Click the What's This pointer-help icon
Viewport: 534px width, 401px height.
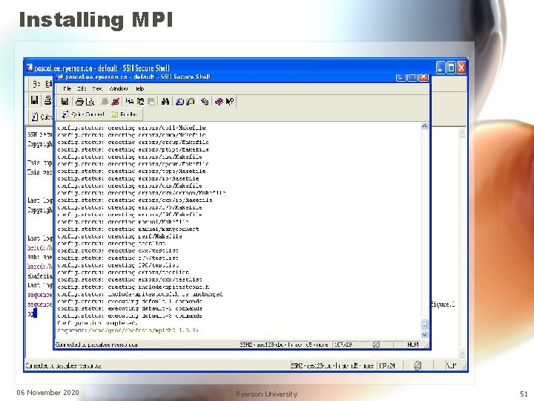pyautogui.click(x=230, y=101)
